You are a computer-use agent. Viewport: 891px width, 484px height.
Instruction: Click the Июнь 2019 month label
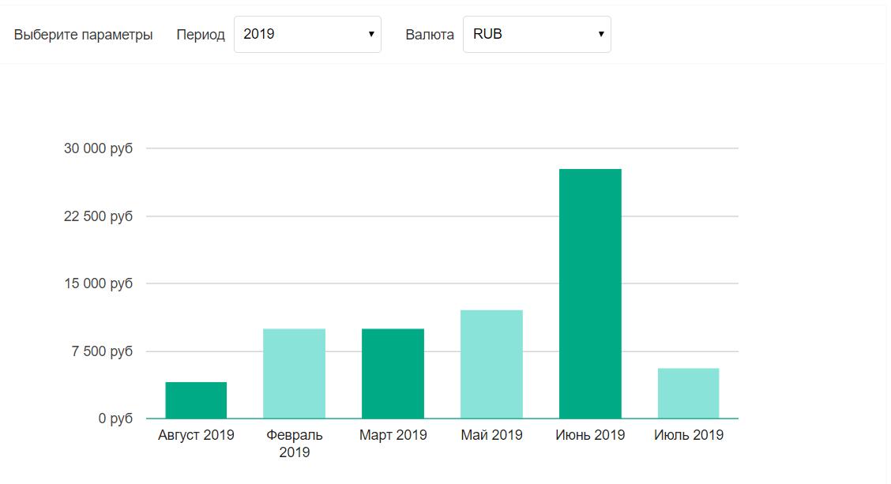[590, 433]
